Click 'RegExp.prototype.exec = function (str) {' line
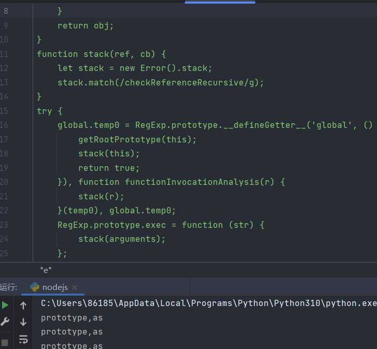The width and height of the screenshot is (377, 349). coord(161,225)
